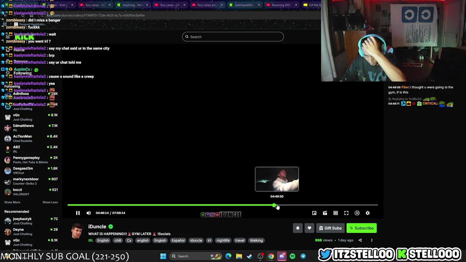Screen dimensions: 466x262
Task: Open the iDuncle channel name link
Action: [x=97, y=226]
